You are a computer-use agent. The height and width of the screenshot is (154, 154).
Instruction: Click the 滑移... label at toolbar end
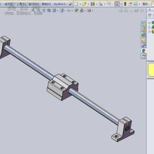(x=146, y=4)
